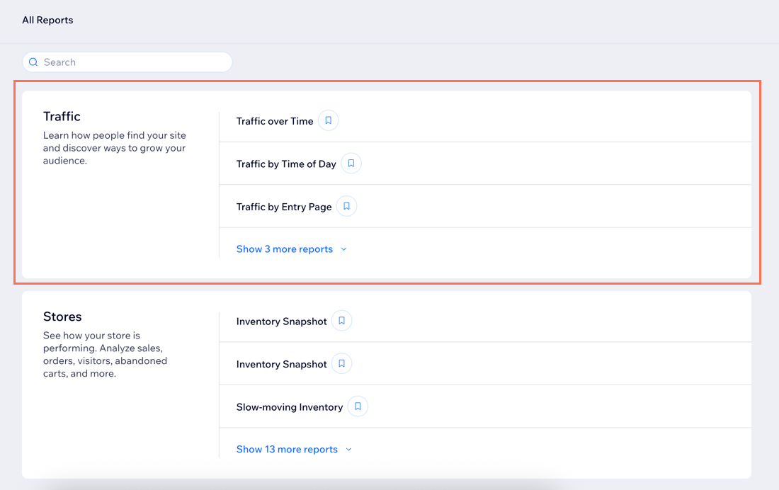Select the Stores section heading
This screenshot has height=490, width=779.
tap(62, 317)
